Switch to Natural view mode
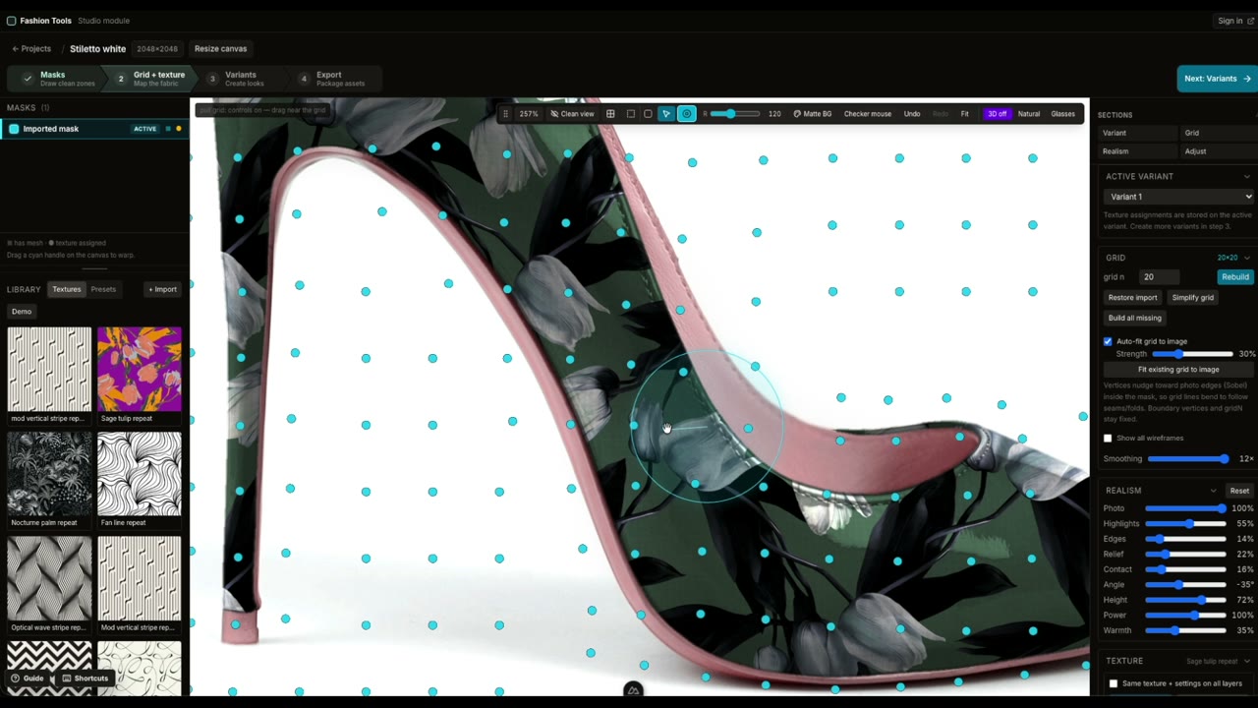 [x=1029, y=114]
